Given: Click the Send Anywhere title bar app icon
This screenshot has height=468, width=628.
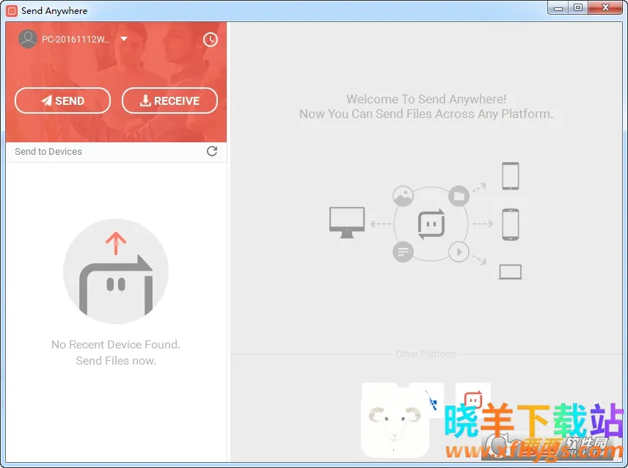Looking at the screenshot, I should click(12, 11).
